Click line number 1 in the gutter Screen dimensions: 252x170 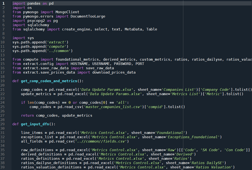(4, 4)
